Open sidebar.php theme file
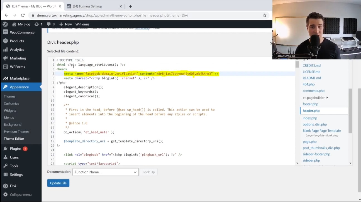 tap(311, 160)
